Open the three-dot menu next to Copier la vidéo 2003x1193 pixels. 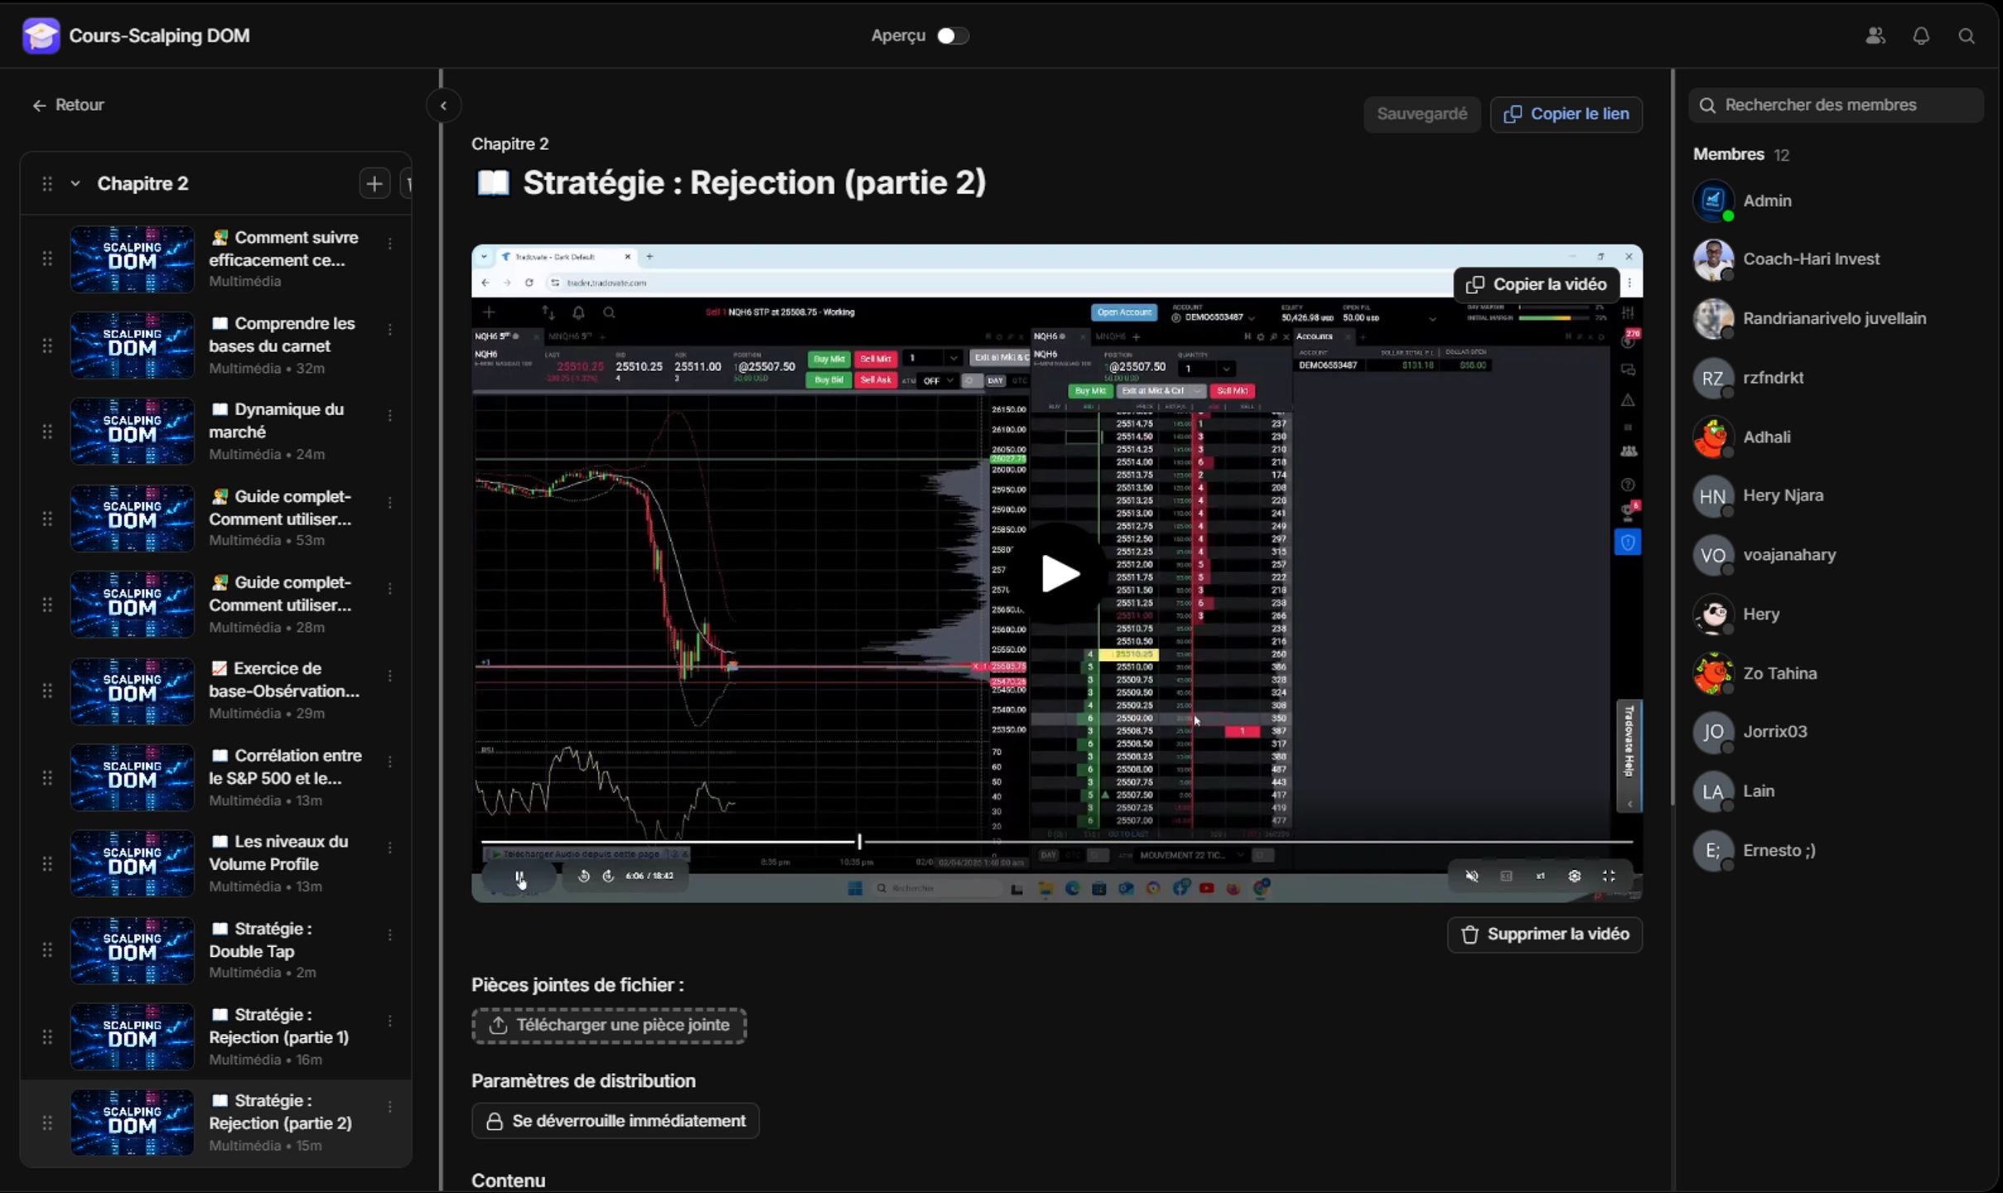coord(1630,283)
